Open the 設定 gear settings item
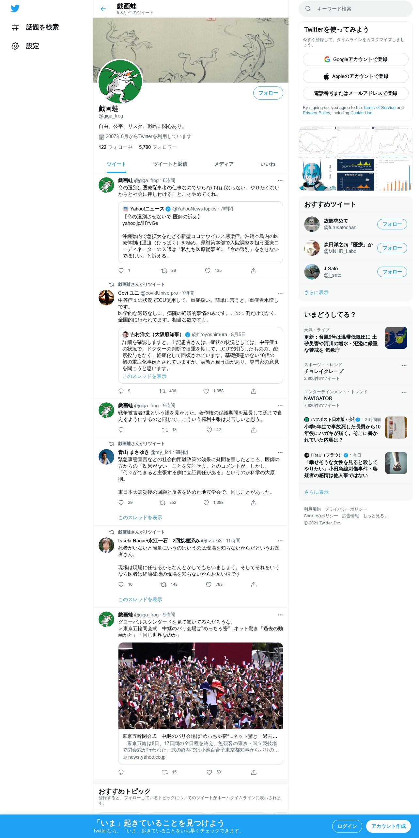This screenshot has width=419, height=838. click(x=25, y=46)
